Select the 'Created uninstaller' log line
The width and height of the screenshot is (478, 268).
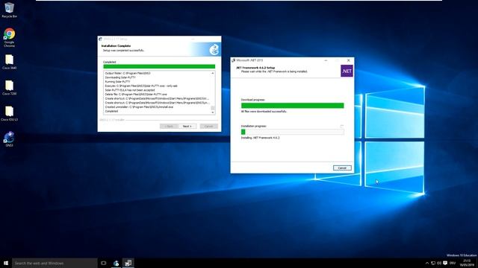pyautogui.click(x=139, y=107)
